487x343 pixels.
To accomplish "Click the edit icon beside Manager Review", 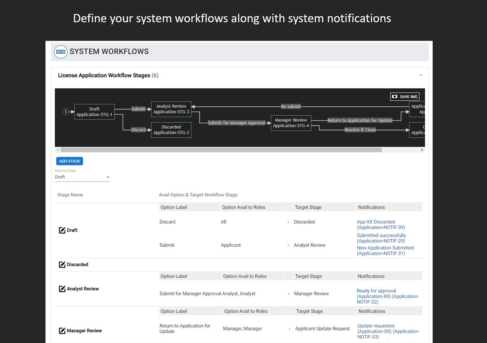I will [x=62, y=331].
